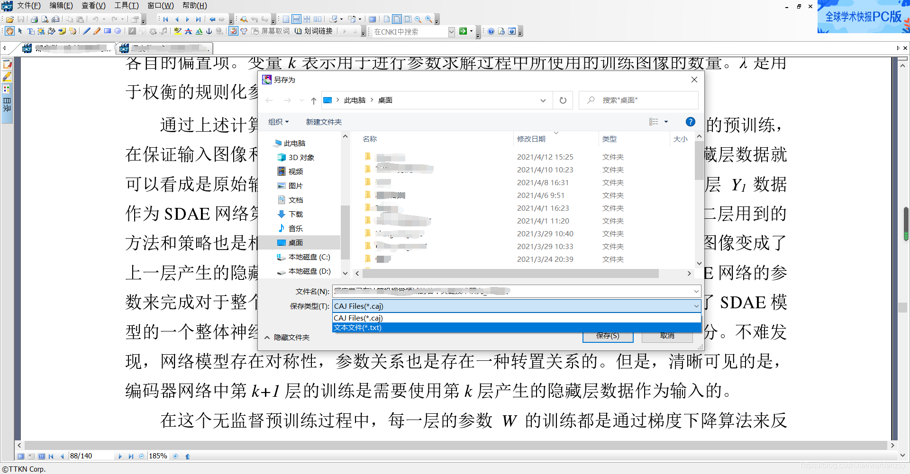Viewport: 910px width, 474px height.
Task: Select the Ellipse annotation tool
Action: [x=118, y=31]
